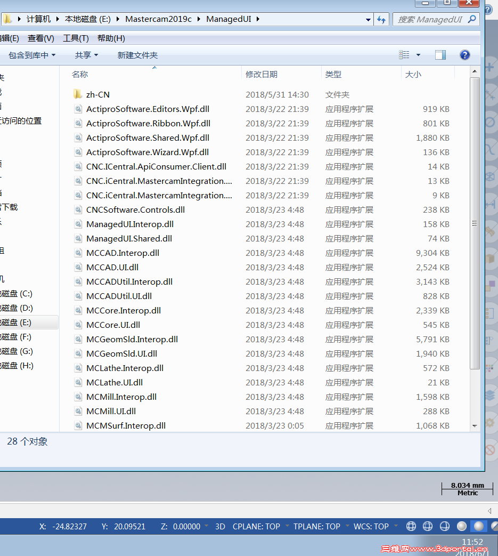498x556 pixels.
Task: Toggle the 3D mode in Mastercam status bar
Action: 220,526
